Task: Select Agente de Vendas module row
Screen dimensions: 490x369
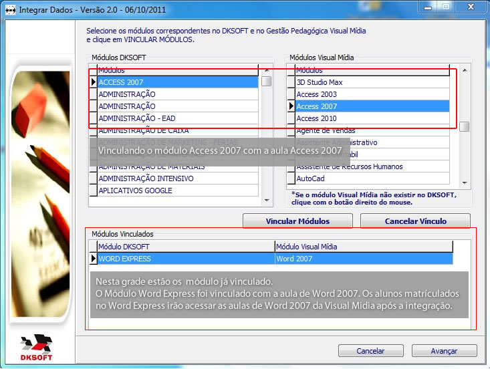Action: [x=372, y=130]
